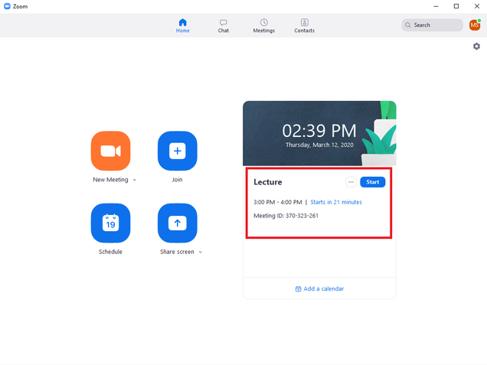Select the Home tab
The height and width of the screenshot is (365, 487).
pos(182,25)
